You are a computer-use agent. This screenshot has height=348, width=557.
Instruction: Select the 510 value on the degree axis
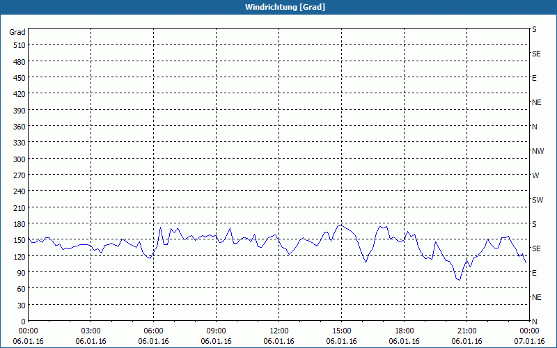tap(20, 45)
